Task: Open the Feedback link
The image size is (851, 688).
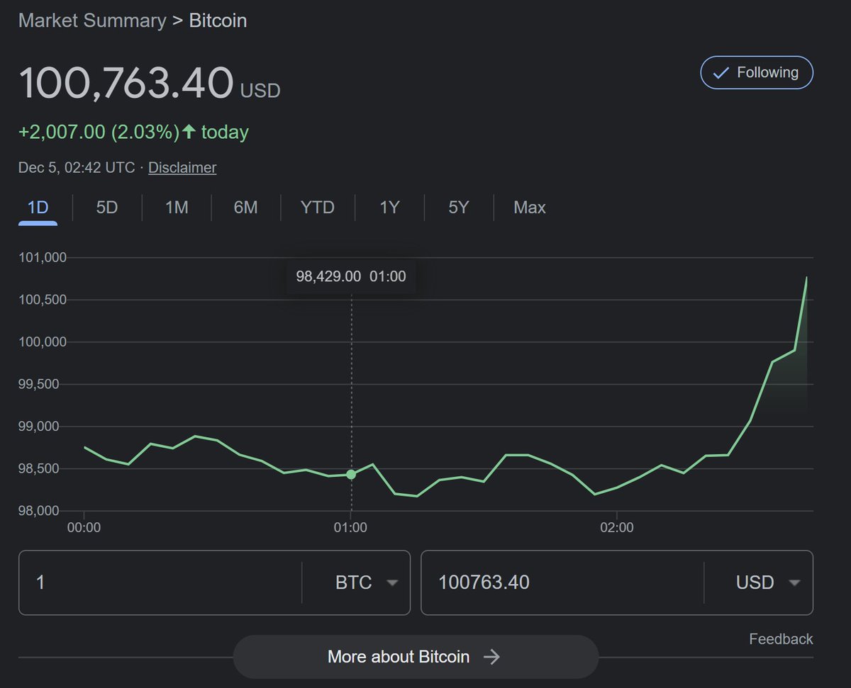Action: (x=781, y=639)
